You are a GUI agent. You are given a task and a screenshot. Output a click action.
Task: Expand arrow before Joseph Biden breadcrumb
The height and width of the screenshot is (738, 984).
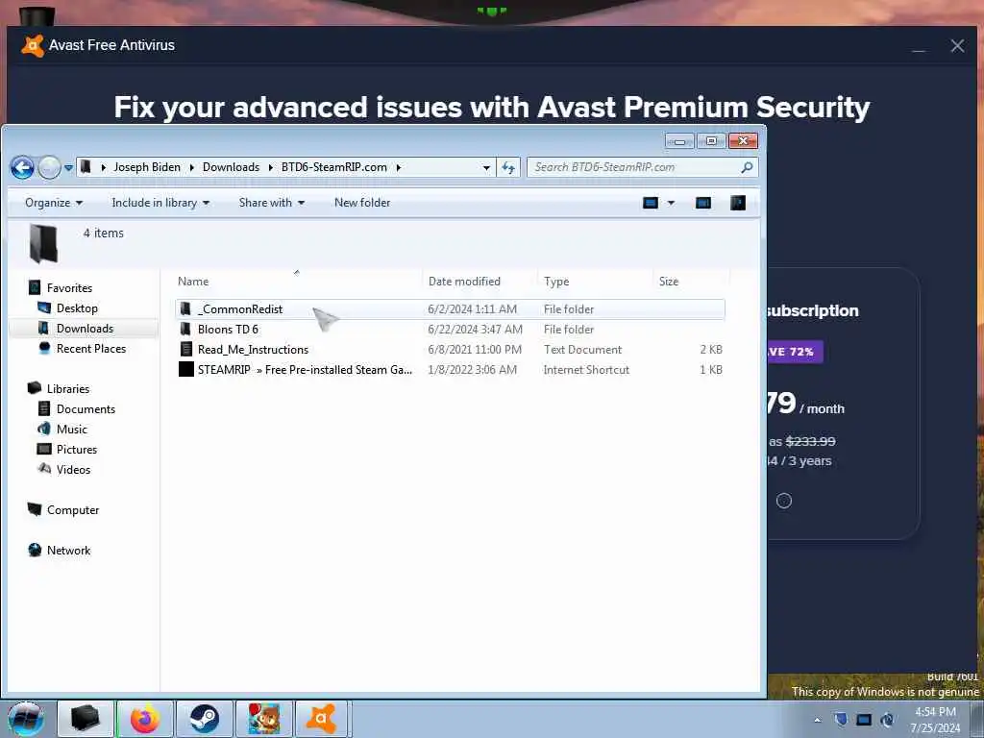103,167
